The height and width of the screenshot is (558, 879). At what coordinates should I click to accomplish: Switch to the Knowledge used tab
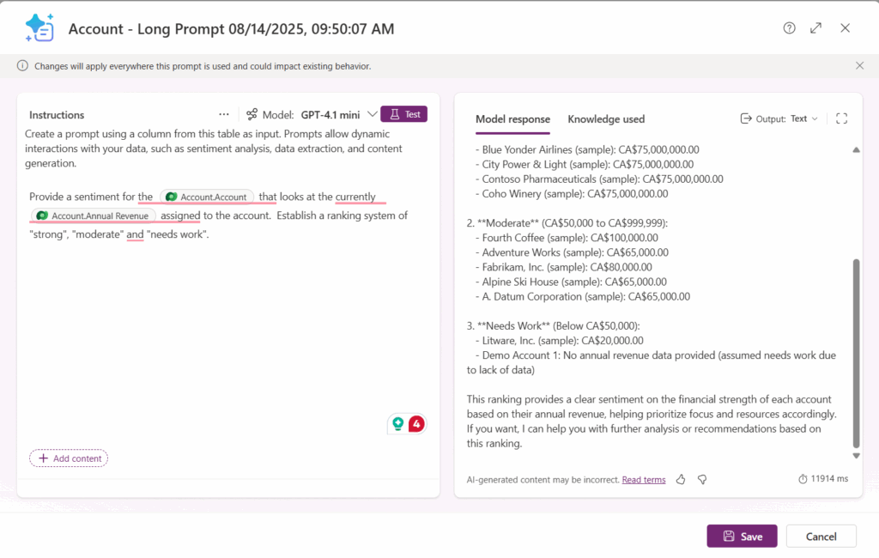pos(606,118)
